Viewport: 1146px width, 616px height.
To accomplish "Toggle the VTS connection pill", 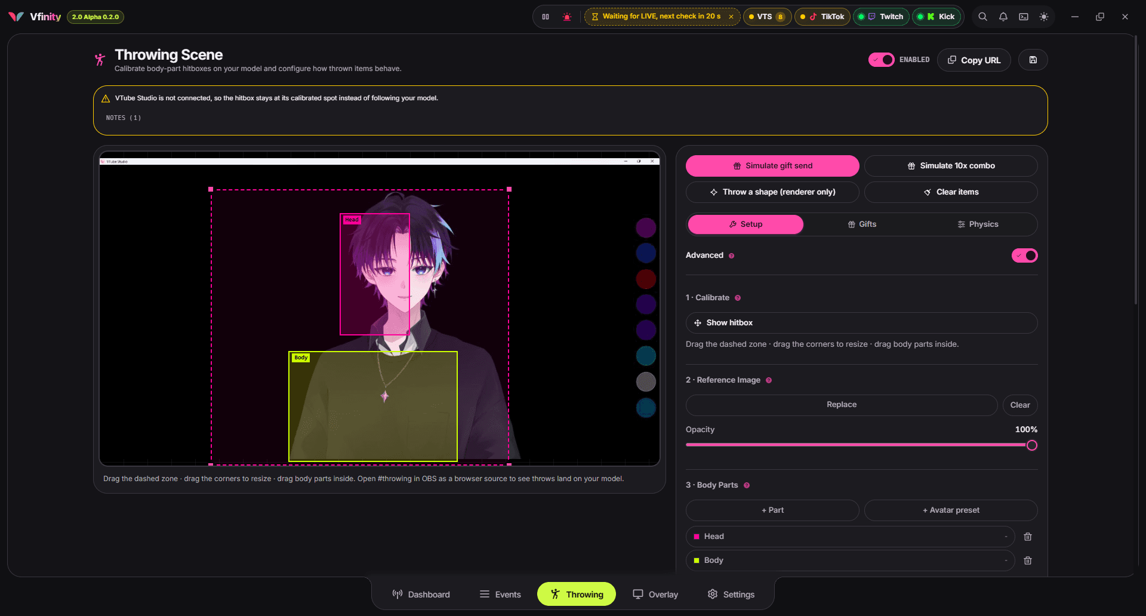I will pos(767,17).
